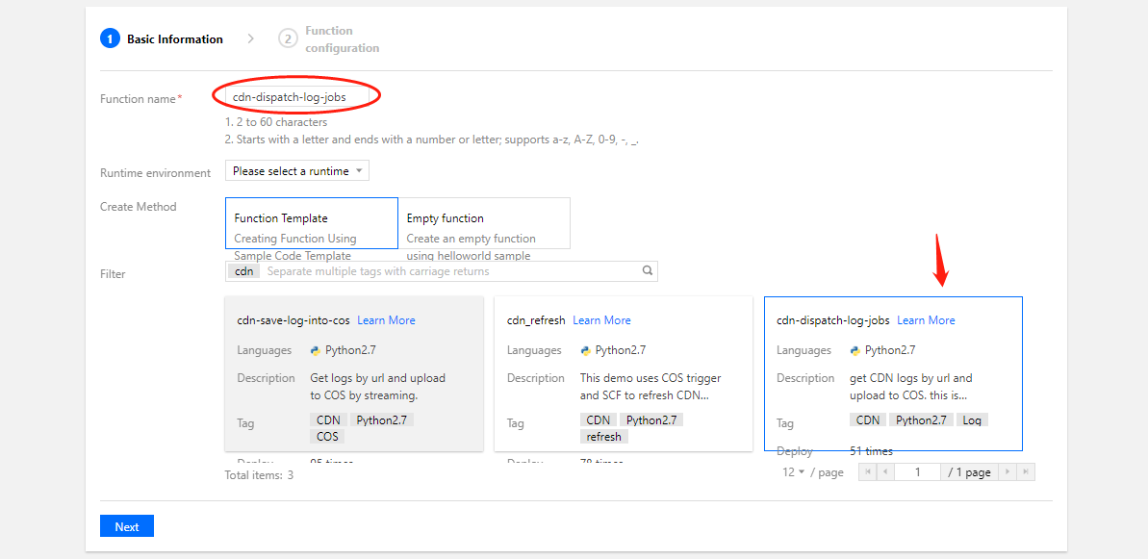Select the cdn_refresh template card title

point(536,320)
